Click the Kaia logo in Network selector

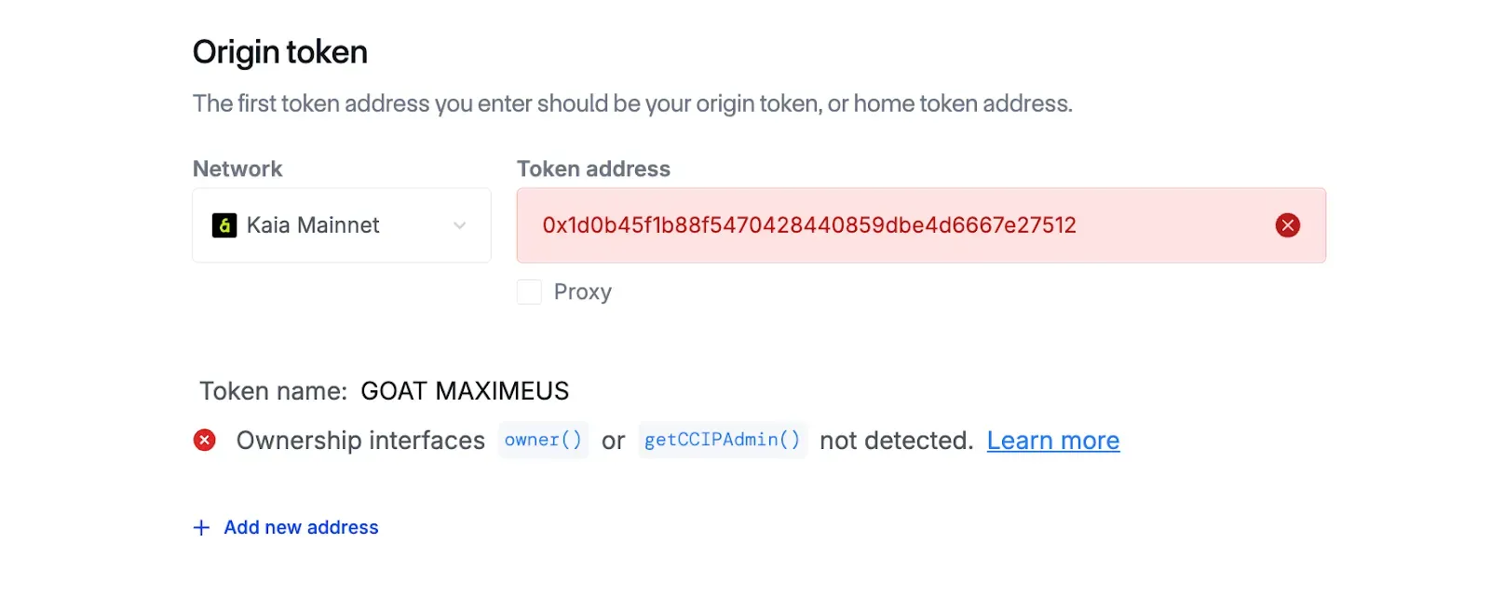[x=224, y=225]
